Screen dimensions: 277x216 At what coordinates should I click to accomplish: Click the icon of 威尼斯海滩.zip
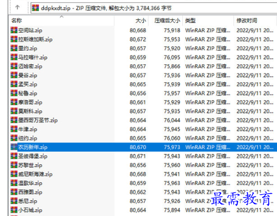click(14, 174)
